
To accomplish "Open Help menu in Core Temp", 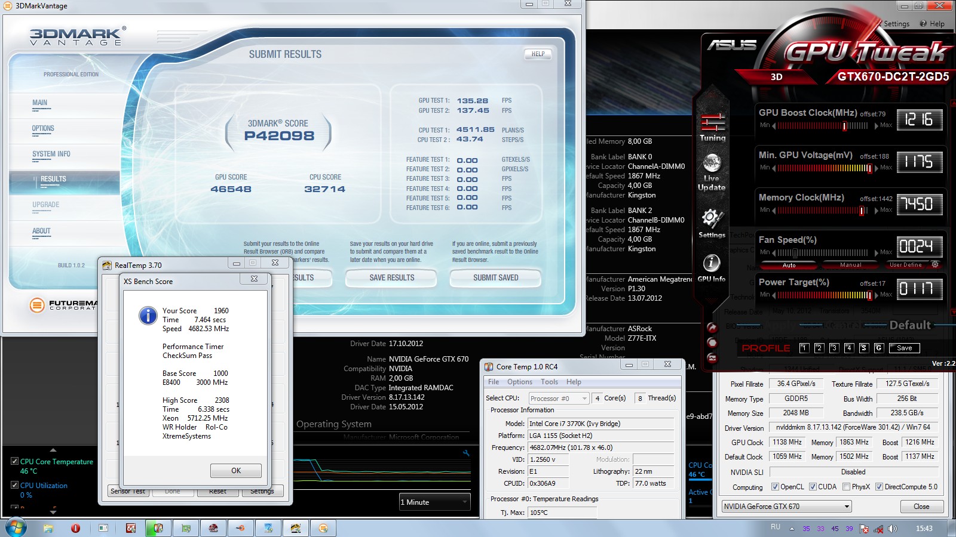I will tap(574, 382).
